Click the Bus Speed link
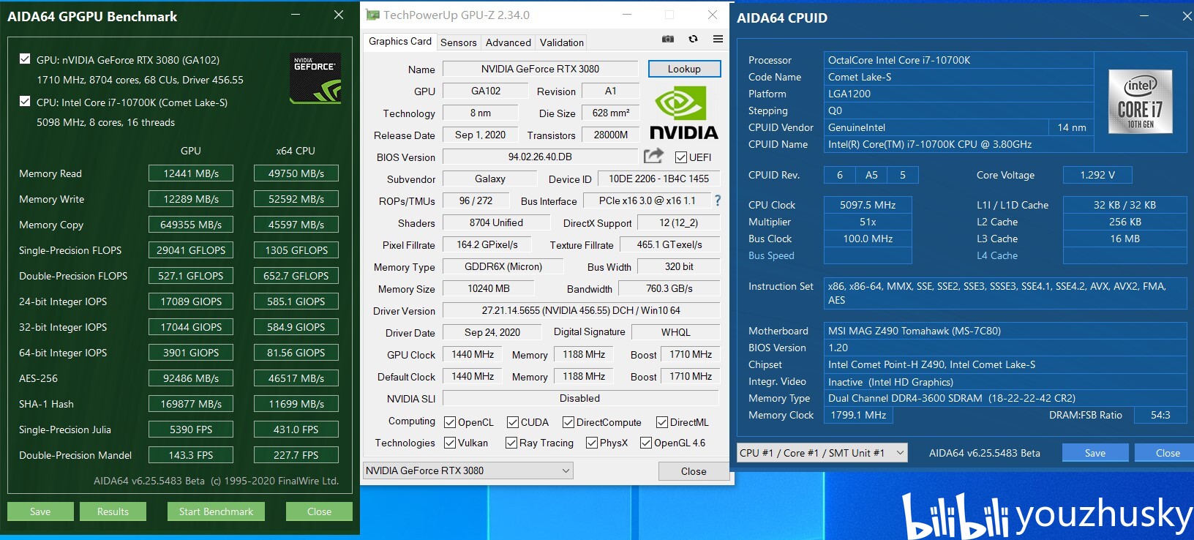This screenshot has width=1194, height=540. (771, 255)
